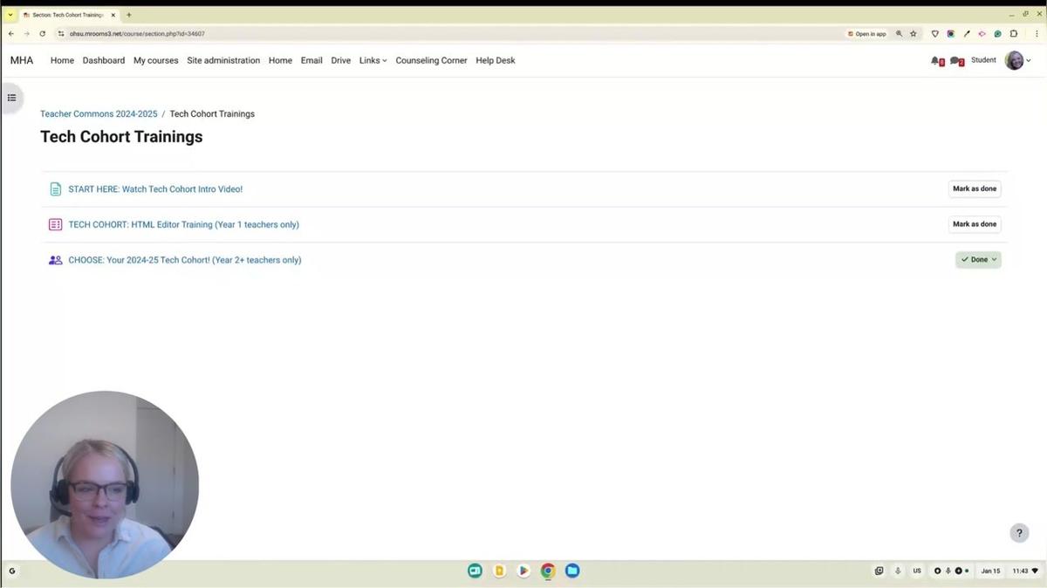Image resolution: width=1047 pixels, height=588 pixels.
Task: Open the My courses menu item
Action: click(155, 60)
